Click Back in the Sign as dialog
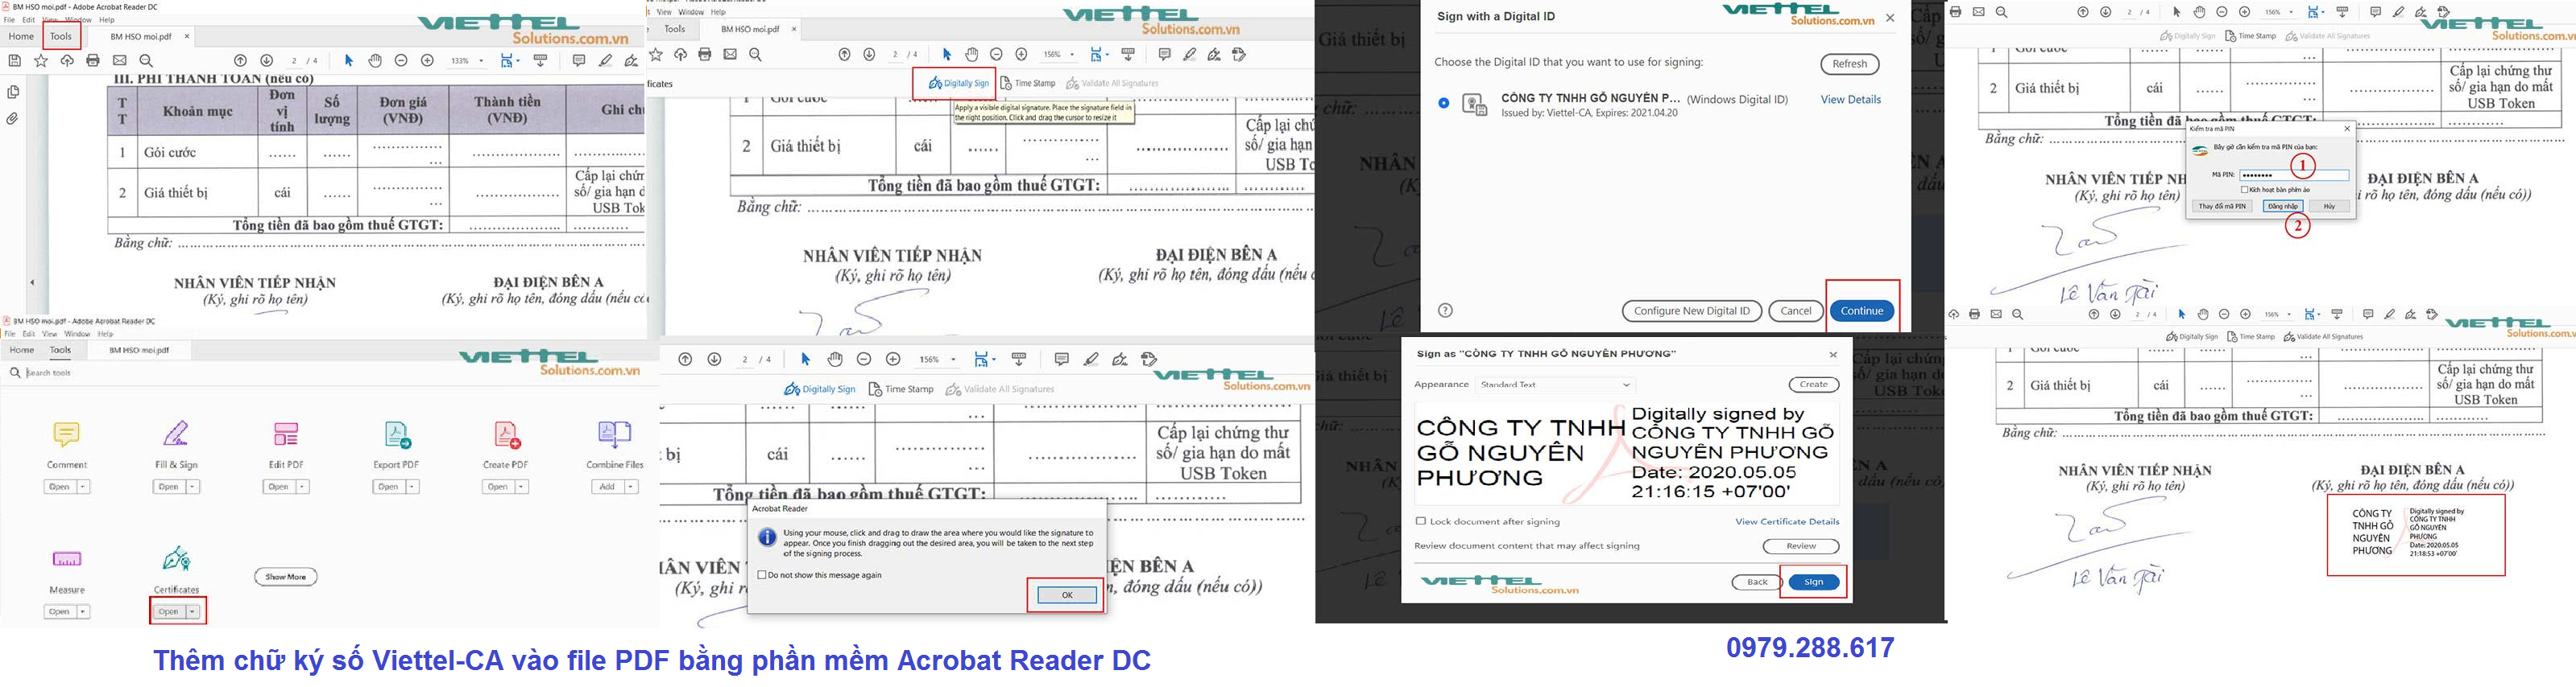 point(1756,582)
